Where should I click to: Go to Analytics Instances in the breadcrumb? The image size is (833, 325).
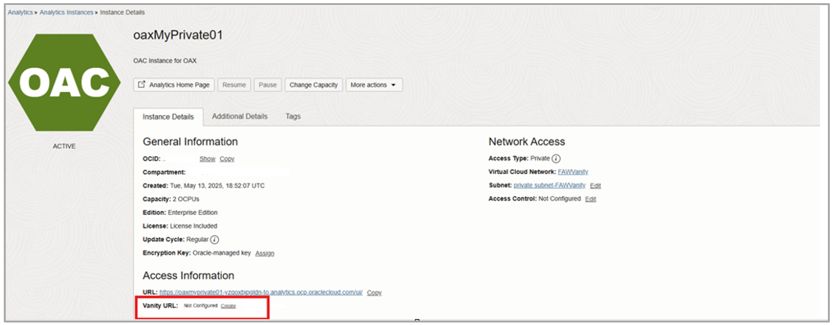pos(66,12)
